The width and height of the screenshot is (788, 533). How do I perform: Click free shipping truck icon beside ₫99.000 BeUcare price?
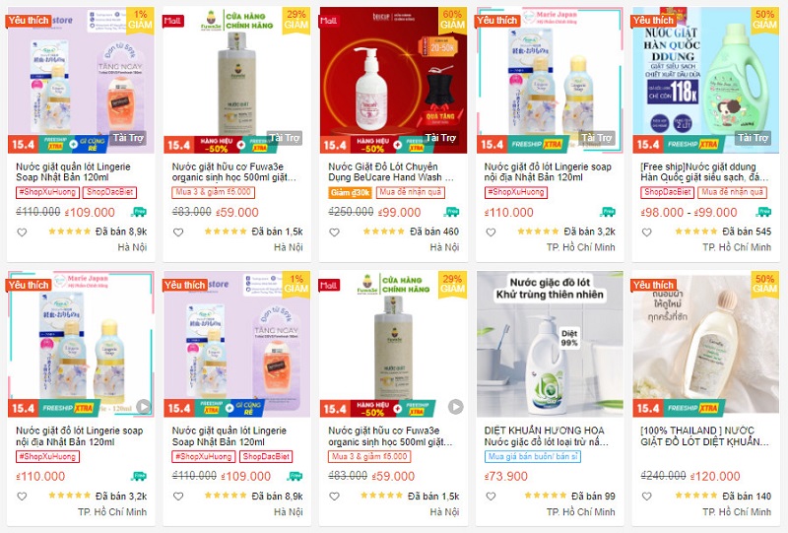(x=452, y=212)
